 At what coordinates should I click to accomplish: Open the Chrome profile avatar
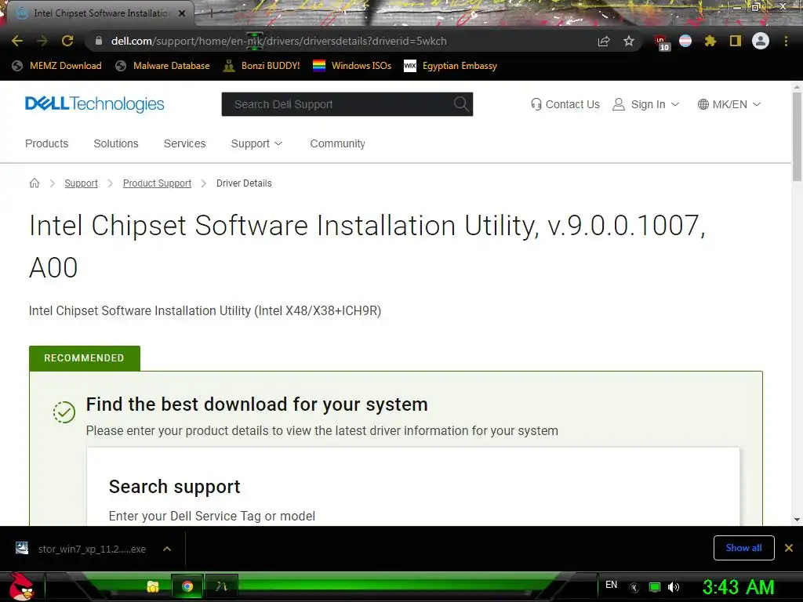[761, 41]
